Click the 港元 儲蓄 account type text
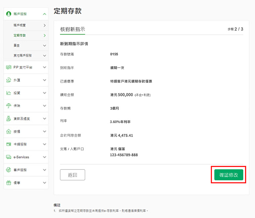Image resolution: width=255 pixels, height=218 pixels. coord(118,149)
